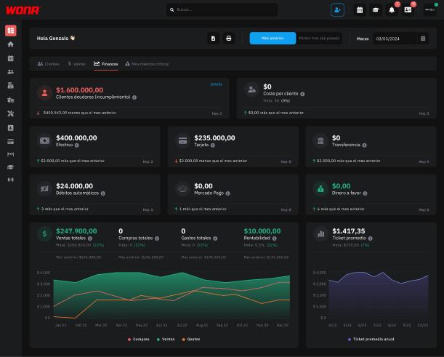Click info icon next to Coste por cliente

pyautogui.click(x=302, y=94)
